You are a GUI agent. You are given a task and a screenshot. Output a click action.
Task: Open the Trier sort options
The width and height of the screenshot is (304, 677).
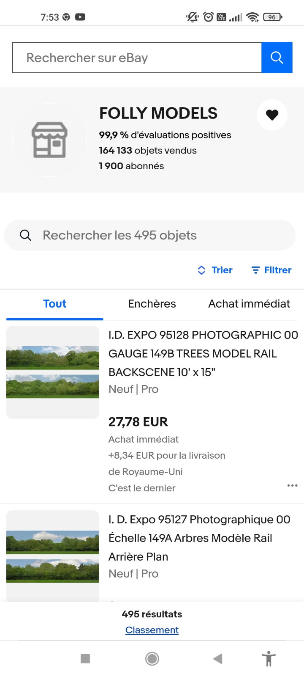215,270
